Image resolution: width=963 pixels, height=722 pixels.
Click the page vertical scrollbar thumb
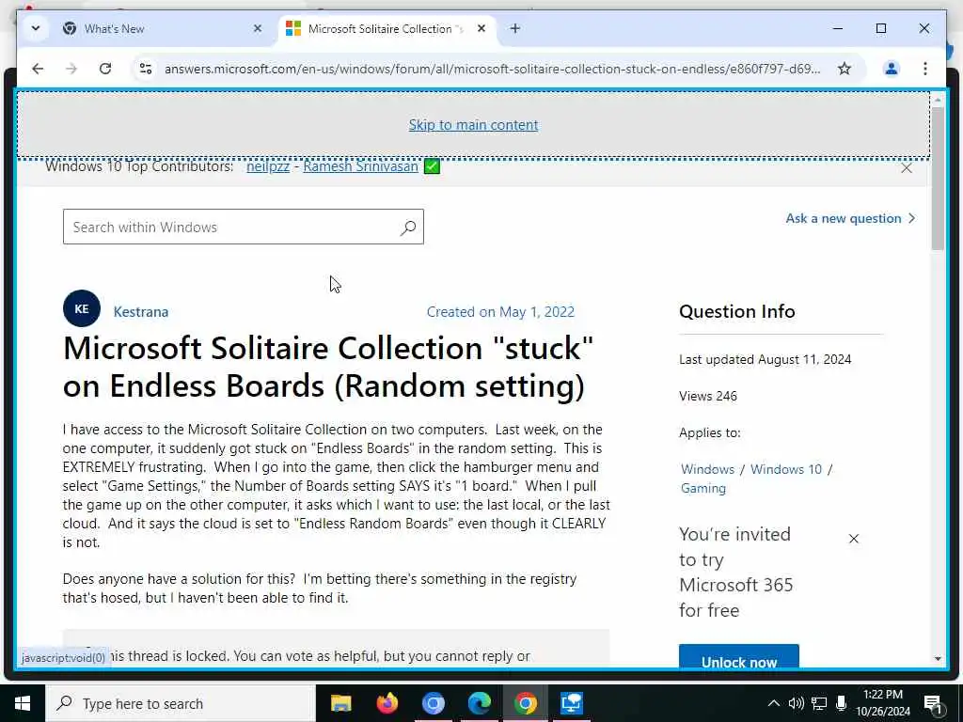click(938, 180)
